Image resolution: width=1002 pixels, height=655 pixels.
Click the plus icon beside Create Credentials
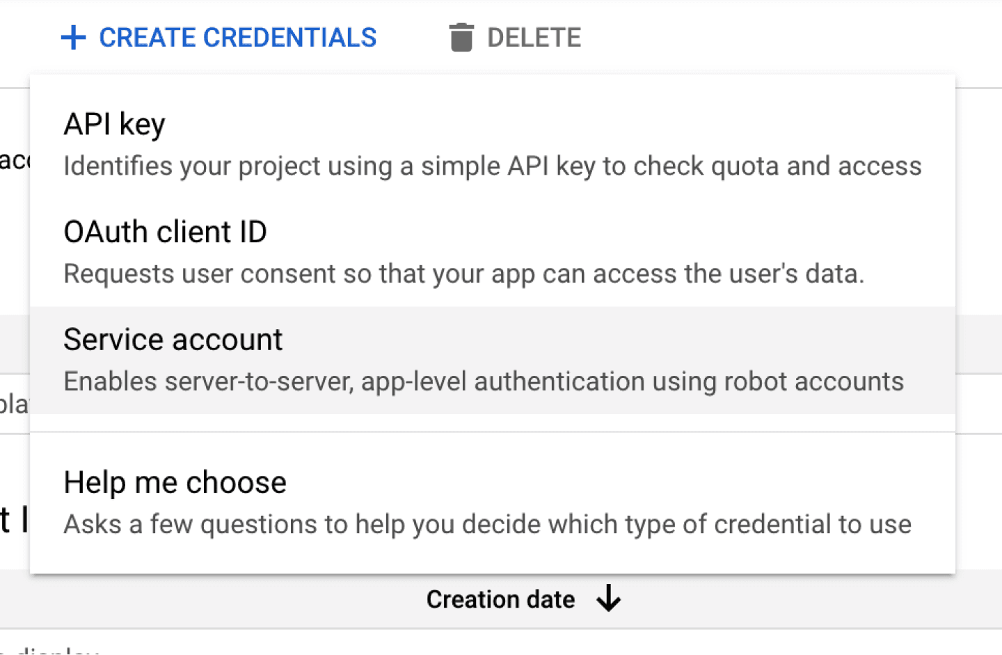tap(74, 38)
